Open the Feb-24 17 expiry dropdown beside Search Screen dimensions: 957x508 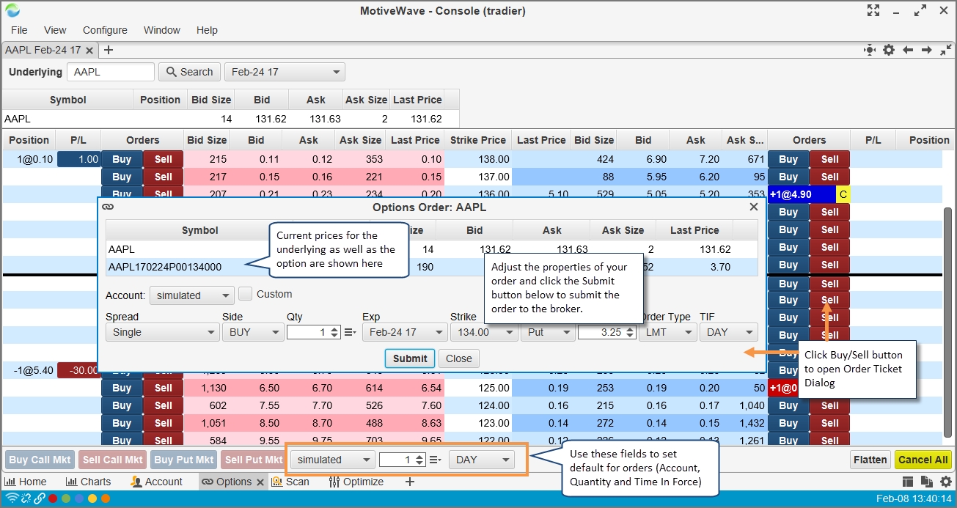point(285,72)
